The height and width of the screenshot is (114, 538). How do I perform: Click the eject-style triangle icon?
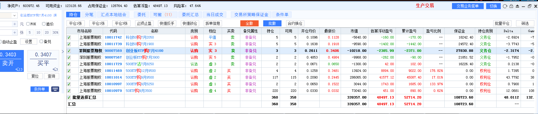(x=518, y=6)
